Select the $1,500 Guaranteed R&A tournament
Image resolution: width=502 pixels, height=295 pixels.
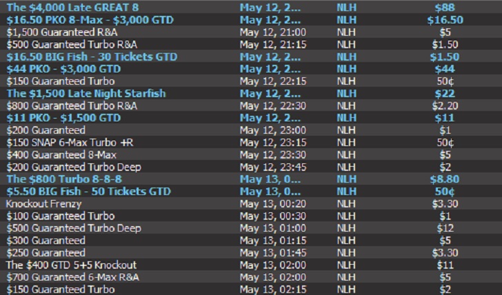pos(251,32)
